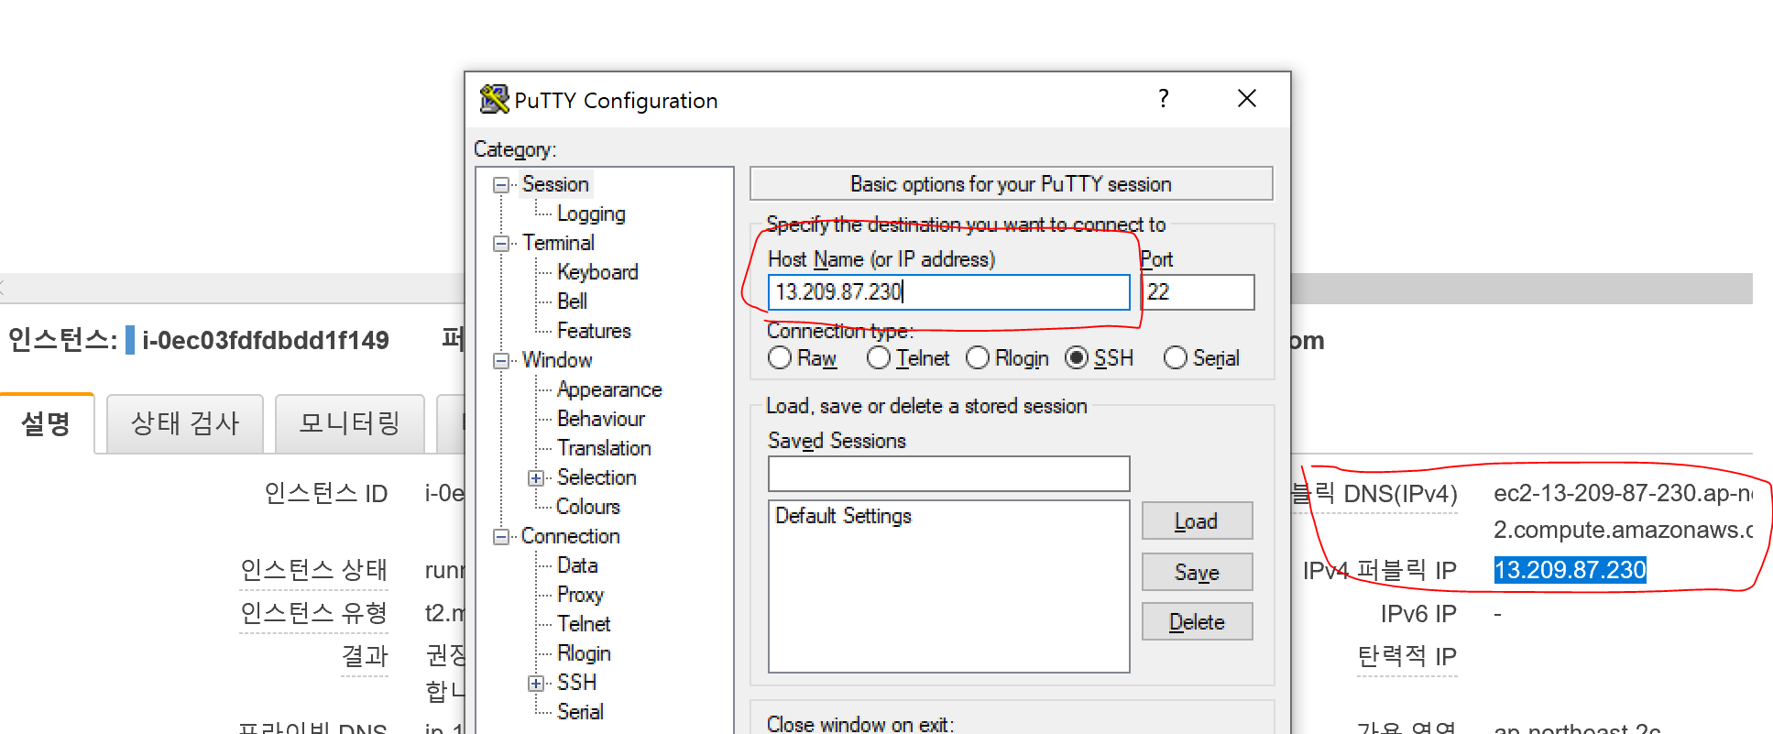Click the 결과 label in AWS console
1773x734 pixels.
[365, 656]
